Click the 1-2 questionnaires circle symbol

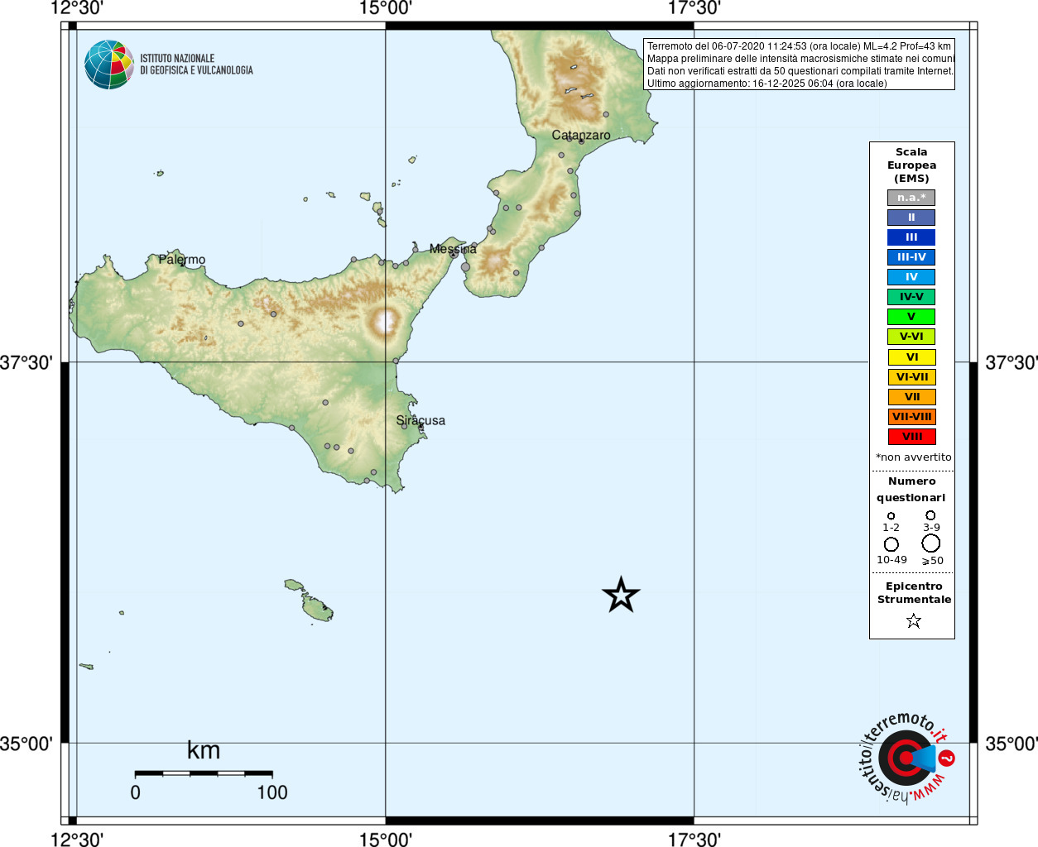tap(891, 516)
